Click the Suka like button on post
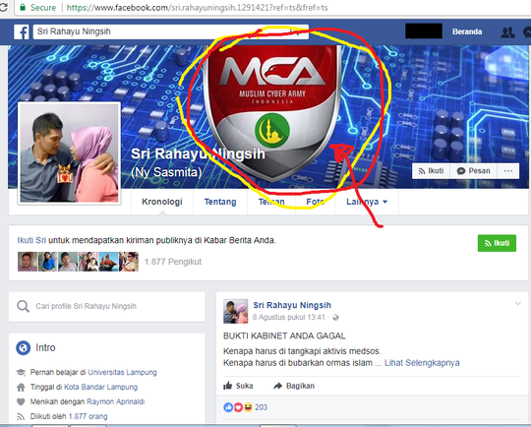531x427 pixels. tap(238, 386)
